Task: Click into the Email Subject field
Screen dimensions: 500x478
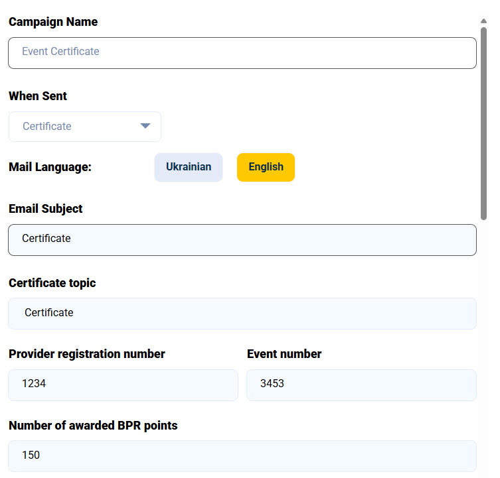Action: click(x=242, y=239)
